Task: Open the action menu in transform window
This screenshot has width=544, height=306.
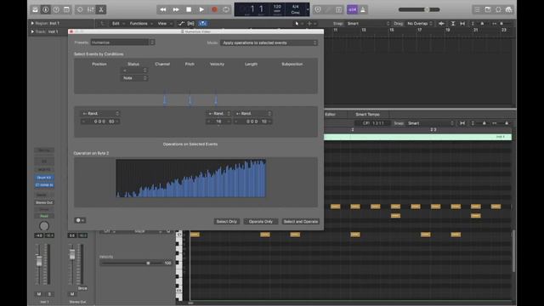Action: tap(80, 220)
